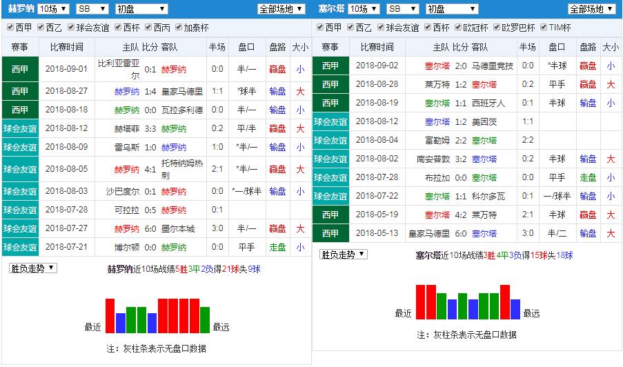Open 初盘 dropdown in 赫罗纳 panel
Image resolution: width=623 pixels, height=367 pixels.
(141, 9)
